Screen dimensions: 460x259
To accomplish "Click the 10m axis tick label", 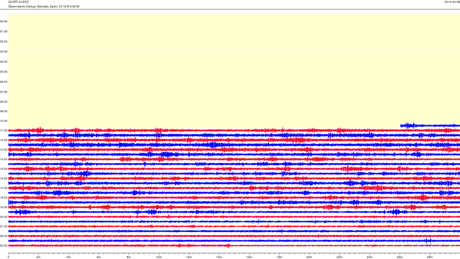I will tap(159, 257).
